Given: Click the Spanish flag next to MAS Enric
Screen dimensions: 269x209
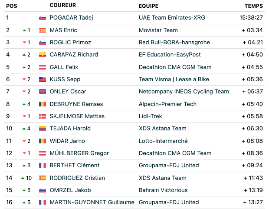Looking at the screenshot, I should click(x=43, y=30).
